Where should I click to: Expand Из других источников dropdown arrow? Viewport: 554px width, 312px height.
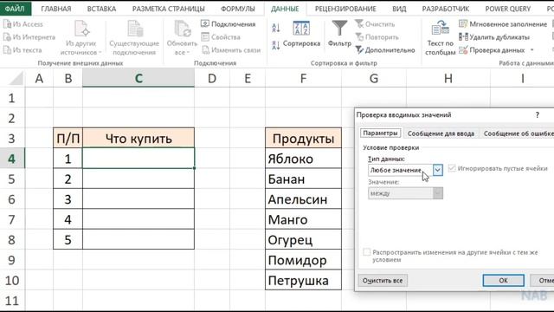[x=100, y=52]
